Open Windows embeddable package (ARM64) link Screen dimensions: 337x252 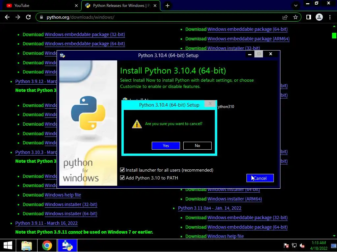click(248, 39)
